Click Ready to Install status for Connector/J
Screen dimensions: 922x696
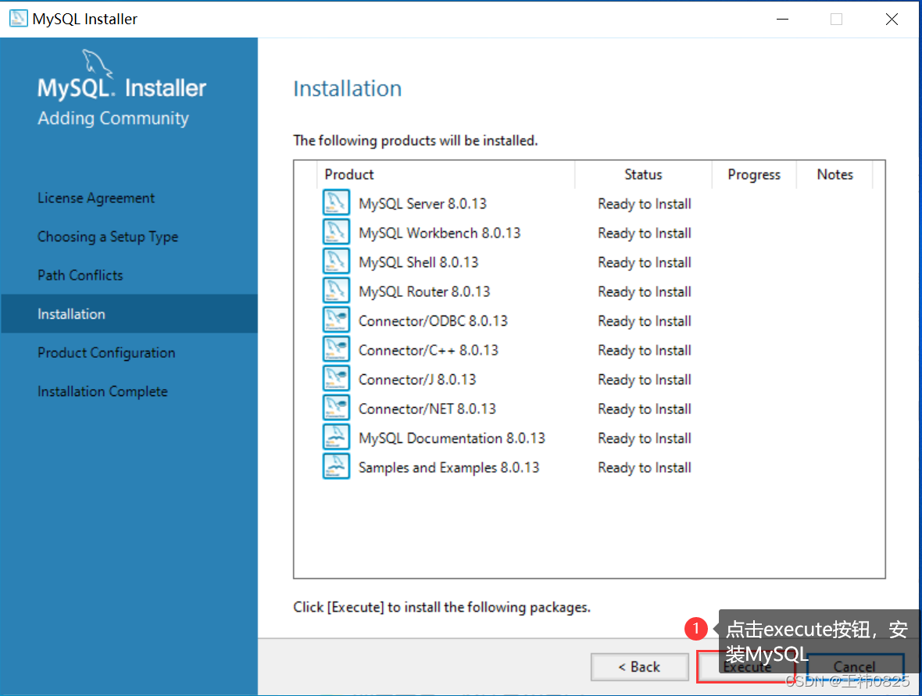point(645,380)
